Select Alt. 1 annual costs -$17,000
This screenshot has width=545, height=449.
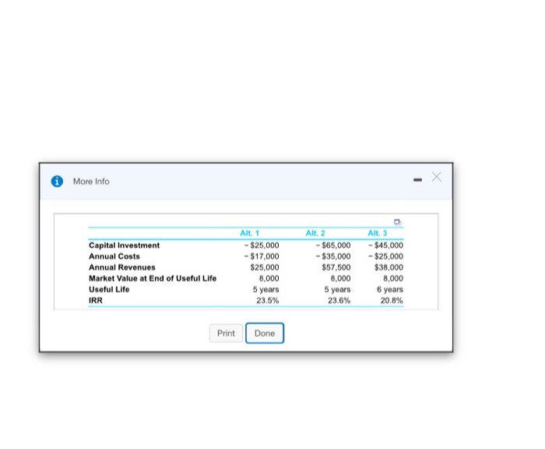click(262, 256)
